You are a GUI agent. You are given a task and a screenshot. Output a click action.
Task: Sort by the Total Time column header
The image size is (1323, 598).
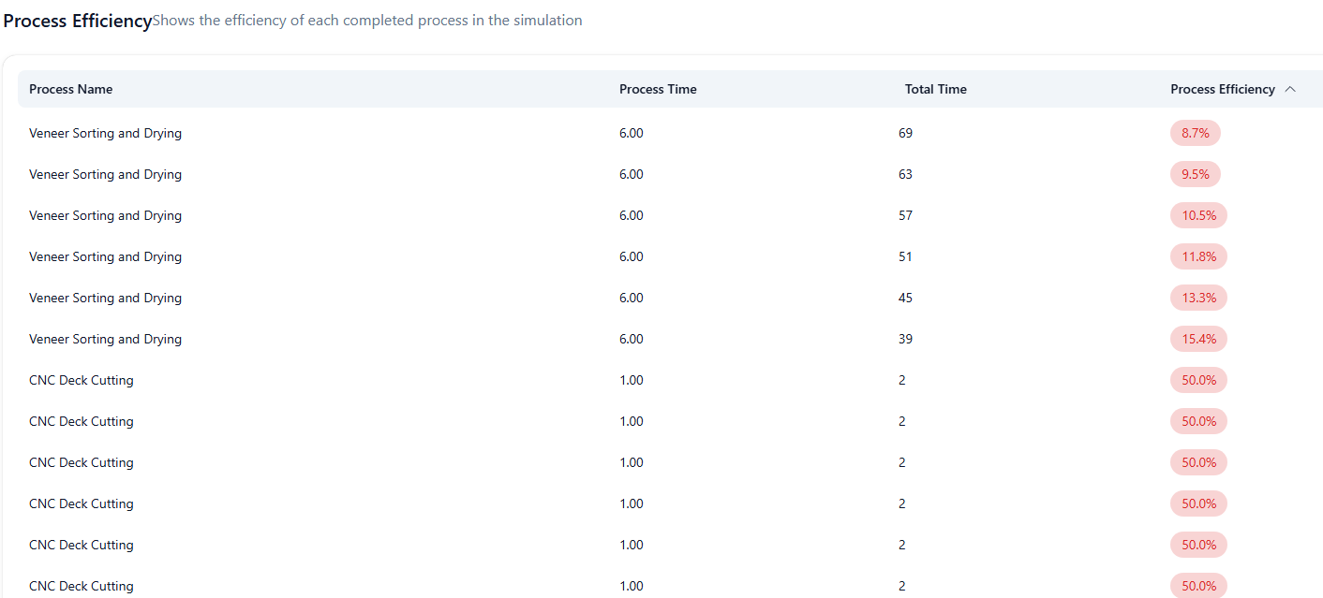(x=935, y=89)
